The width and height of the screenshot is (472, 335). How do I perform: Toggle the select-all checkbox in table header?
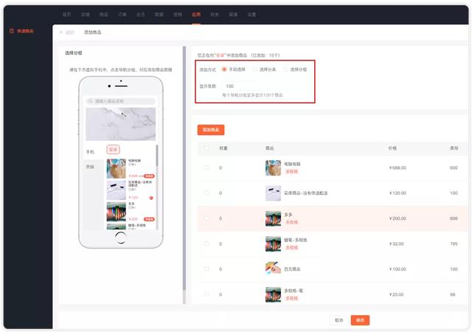click(x=206, y=148)
